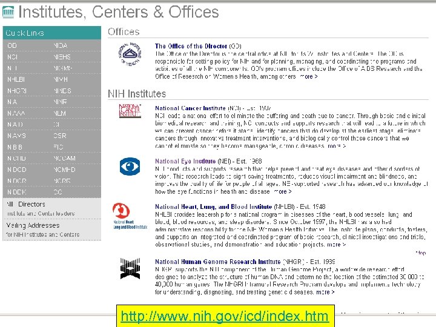The height and width of the screenshot is (327, 436).
Task: Select NCRR in Quick Links
Action: click(x=62, y=180)
